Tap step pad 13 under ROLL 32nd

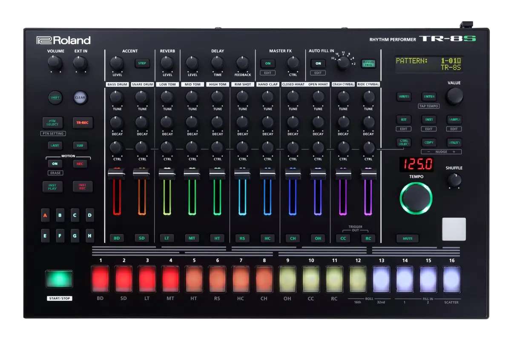381,279
